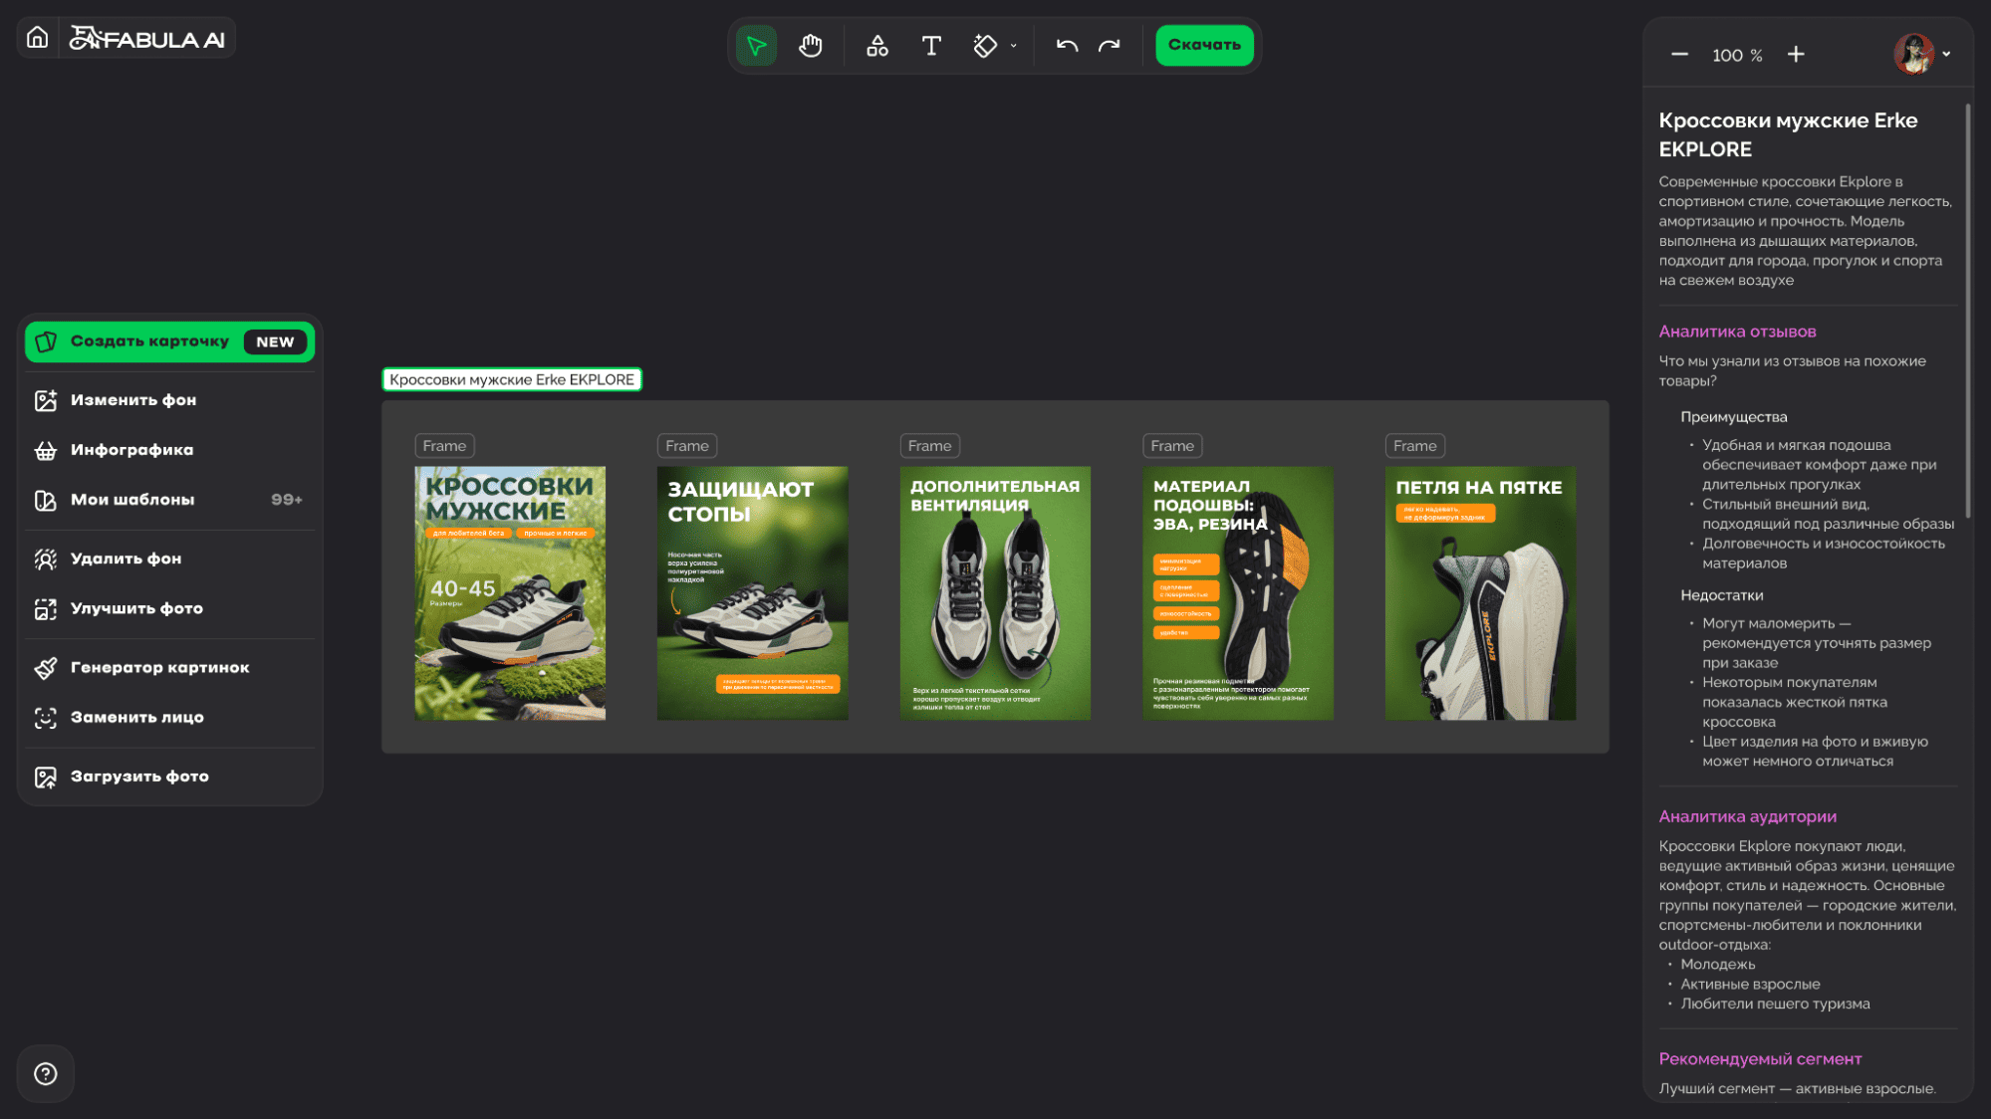The height and width of the screenshot is (1120, 1991).
Task: Zoom in with plus button
Action: [x=1796, y=55]
